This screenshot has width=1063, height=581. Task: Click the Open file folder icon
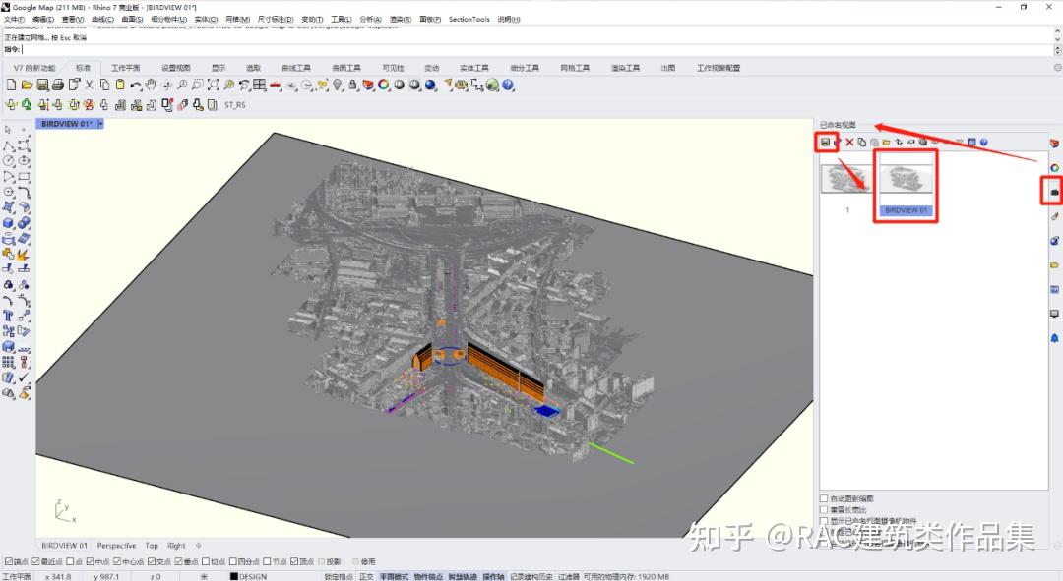pyautogui.click(x=27, y=86)
